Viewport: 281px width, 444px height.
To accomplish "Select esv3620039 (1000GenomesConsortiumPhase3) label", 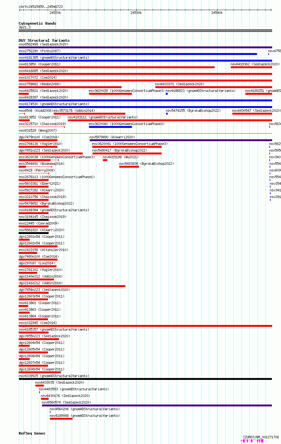I will [x=127, y=91].
